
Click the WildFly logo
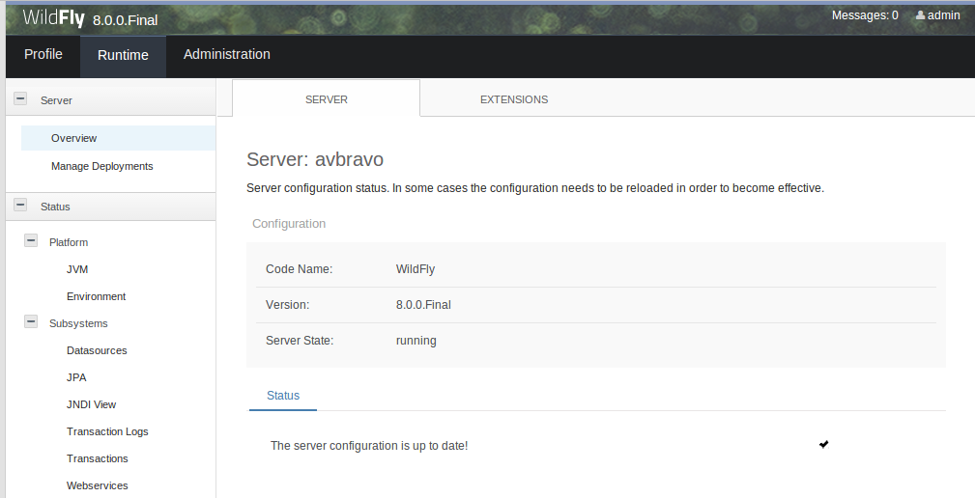coord(54,18)
